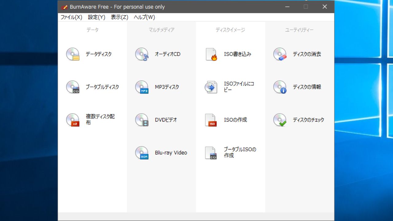Click the ISO書き込み flame file icon
Screen dimensions: 393x221
[211, 54]
